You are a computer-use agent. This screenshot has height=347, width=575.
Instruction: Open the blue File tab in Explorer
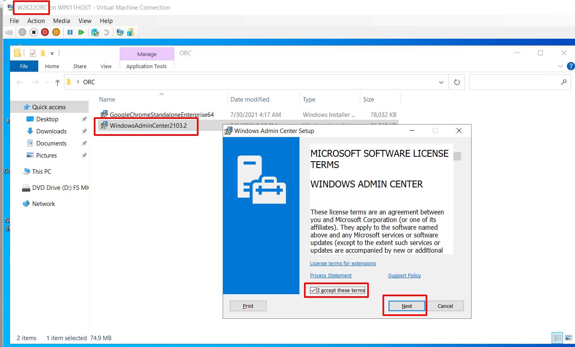click(24, 66)
